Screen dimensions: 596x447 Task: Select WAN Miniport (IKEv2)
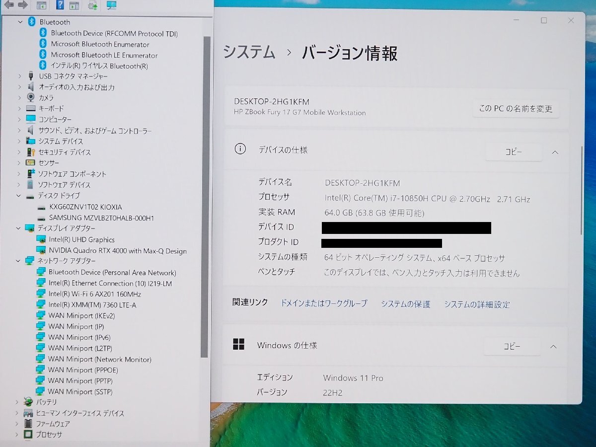click(x=81, y=316)
